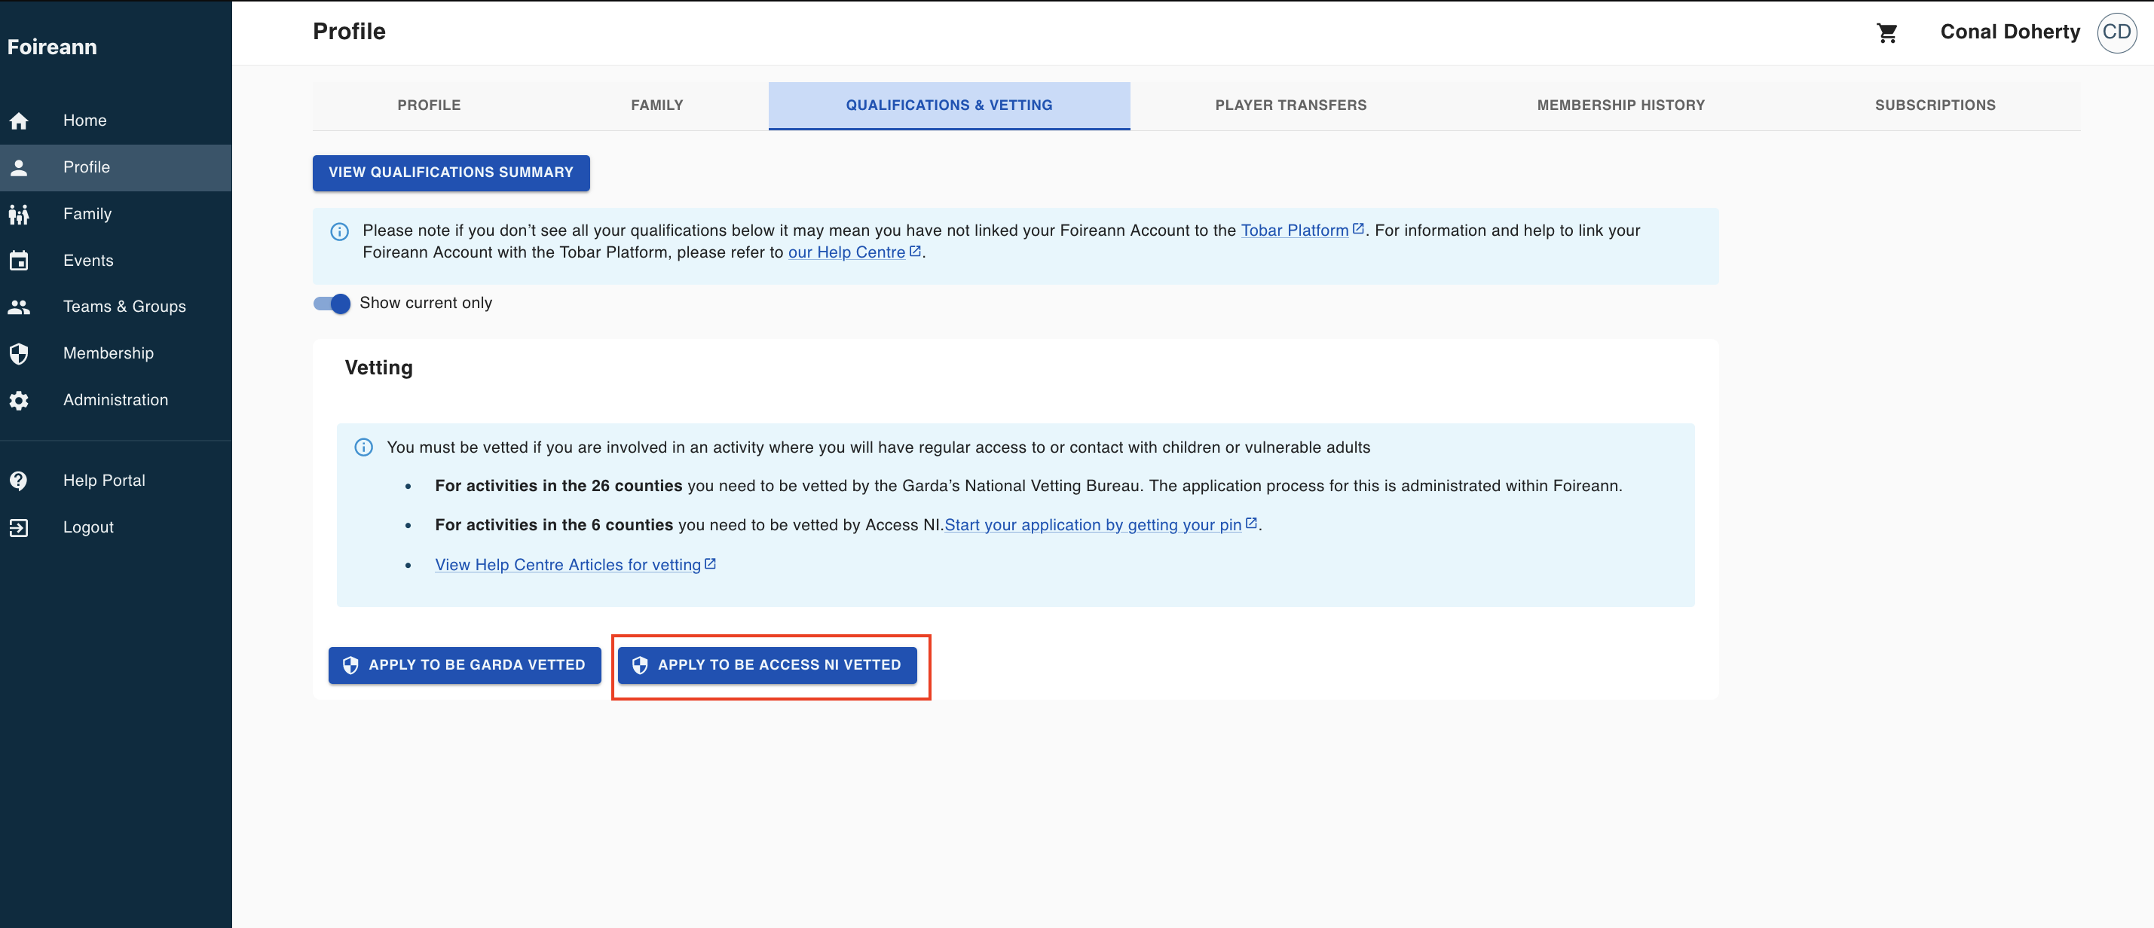The height and width of the screenshot is (928, 2154).
Task: Follow Start your application by getting your pin
Action: click(x=1093, y=525)
